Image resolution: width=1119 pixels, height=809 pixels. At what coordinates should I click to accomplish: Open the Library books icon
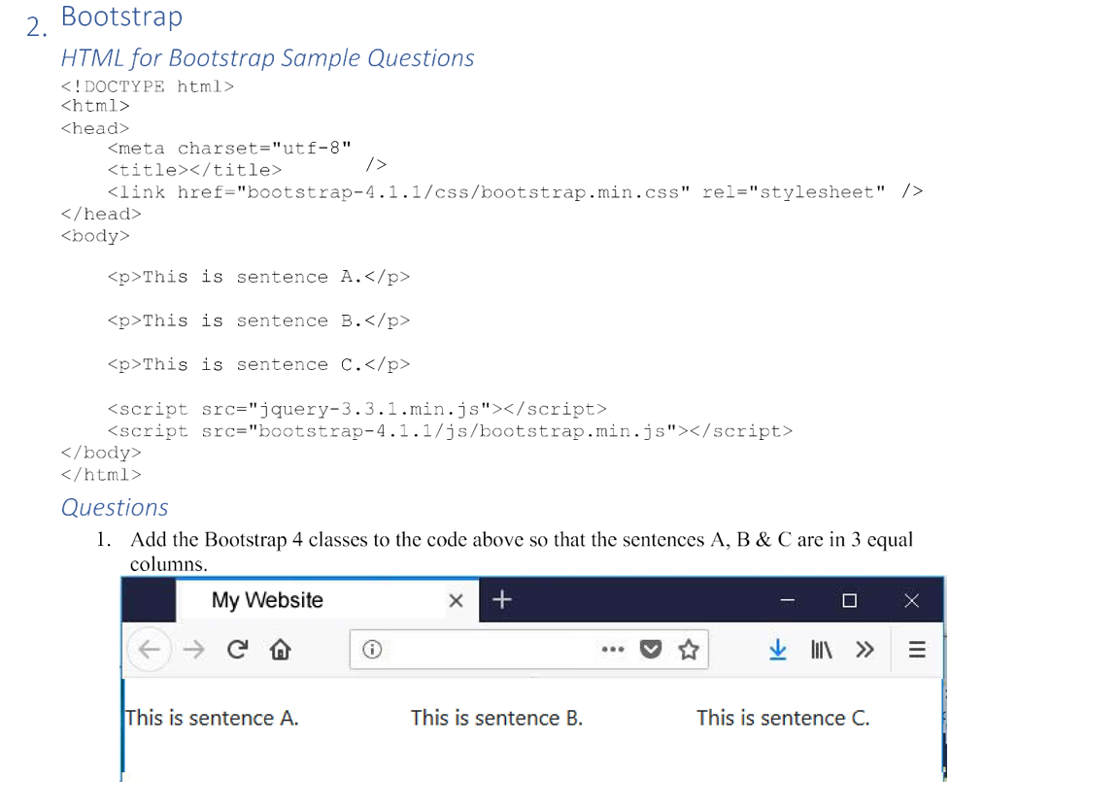coord(822,649)
